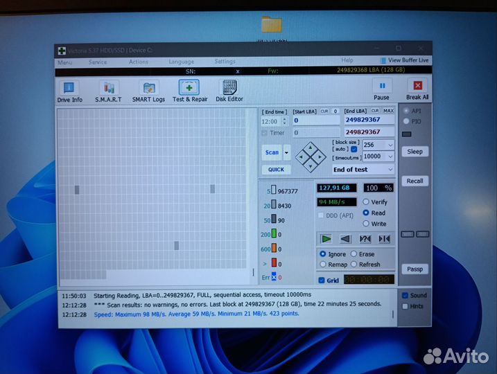The width and height of the screenshot is (497, 374).
Task: Select the Ignore radio option
Action: (323, 254)
